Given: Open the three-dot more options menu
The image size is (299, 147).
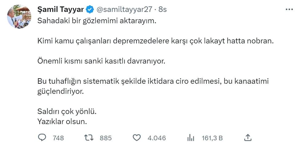Looking at the screenshot, I should point(289,9).
